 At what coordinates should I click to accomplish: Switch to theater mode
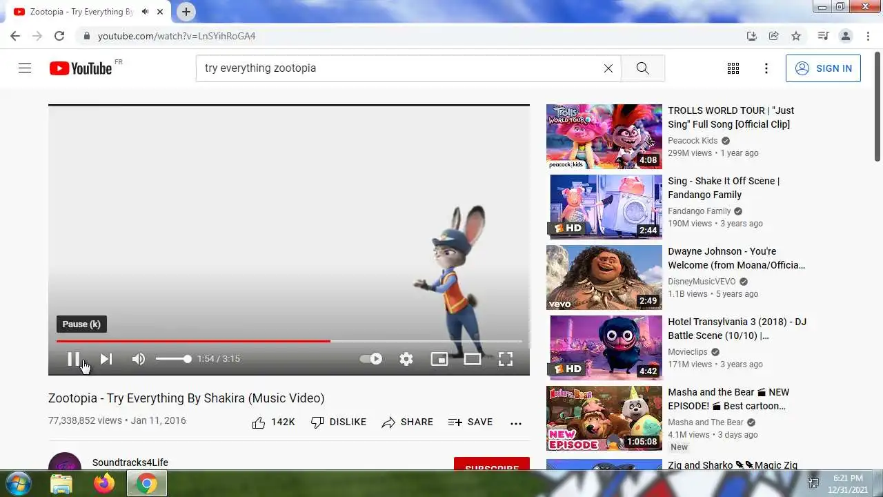click(x=473, y=359)
